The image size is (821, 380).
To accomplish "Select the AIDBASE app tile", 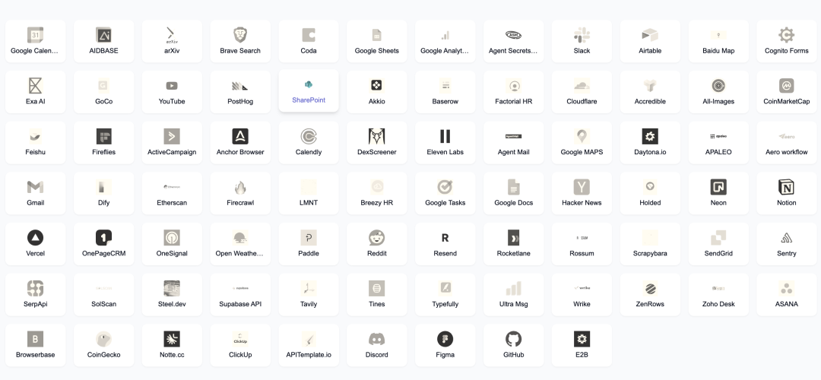I will point(103,41).
